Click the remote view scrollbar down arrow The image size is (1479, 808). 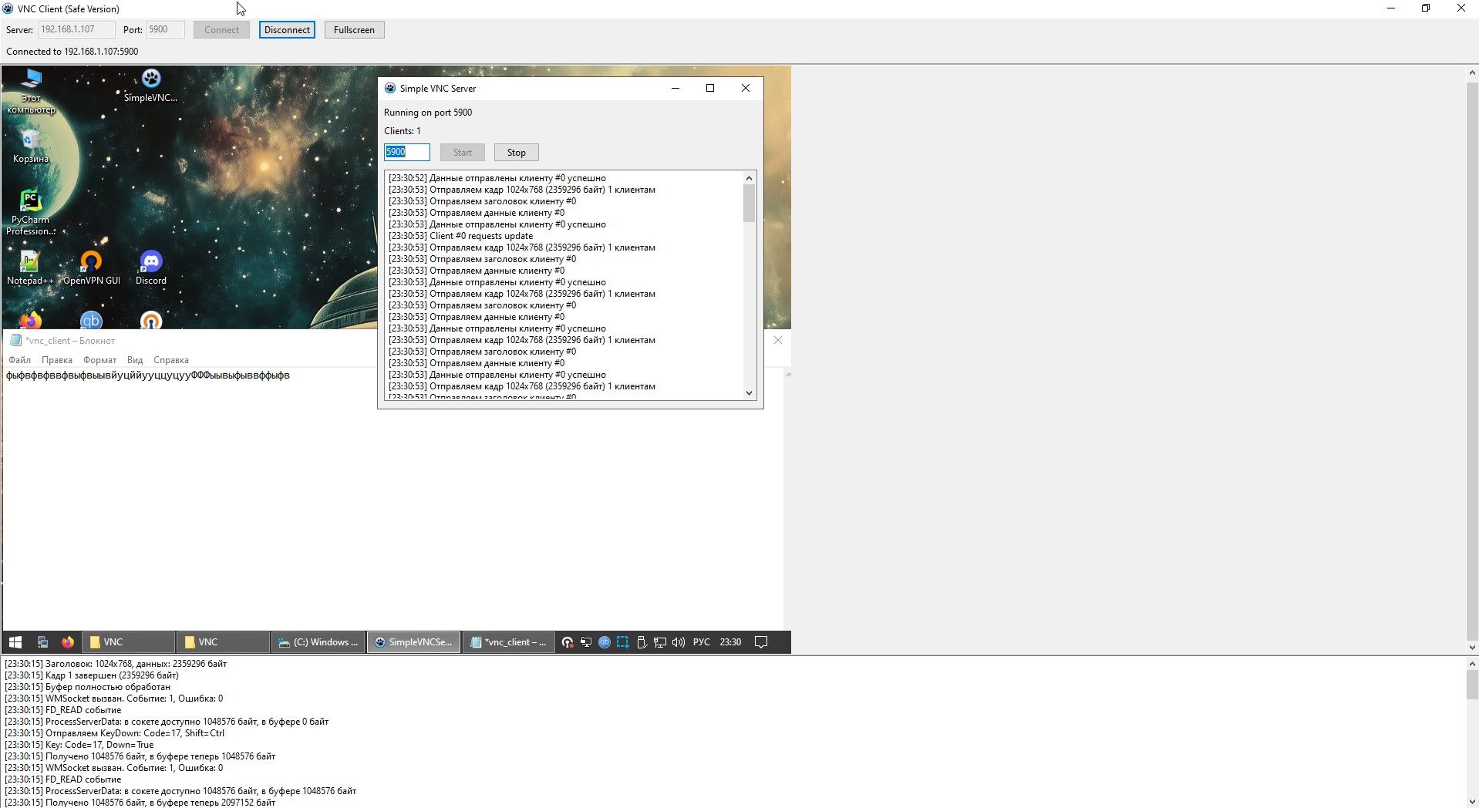click(1472, 648)
